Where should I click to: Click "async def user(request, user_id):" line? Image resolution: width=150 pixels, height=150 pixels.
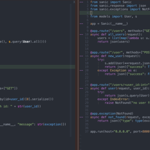(120, 88)
